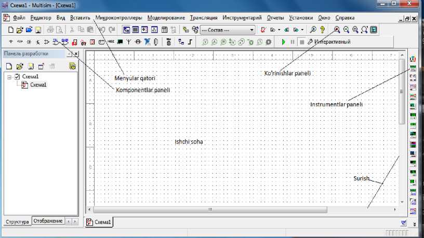
Task: Zoom in with the plus magnifier
Action: tap(337, 30)
